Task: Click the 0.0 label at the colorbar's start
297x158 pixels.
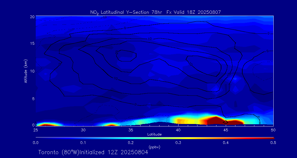Action: coord(35,143)
